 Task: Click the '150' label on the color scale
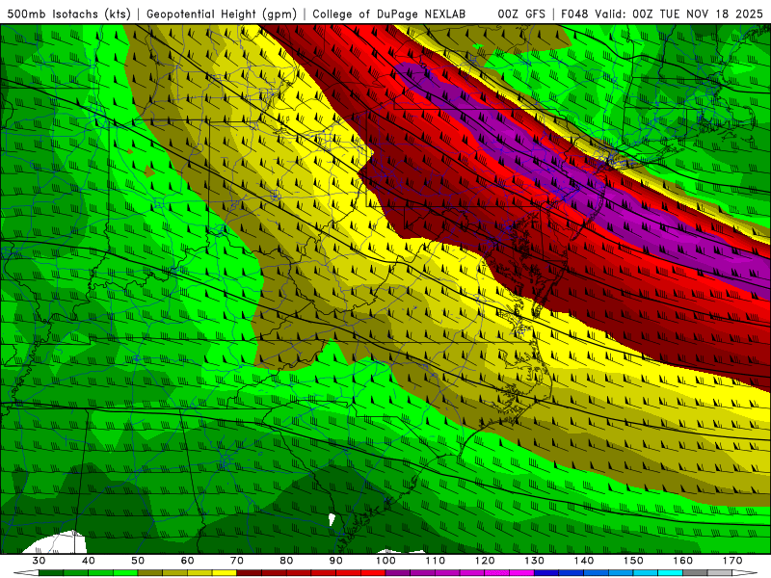634,561
